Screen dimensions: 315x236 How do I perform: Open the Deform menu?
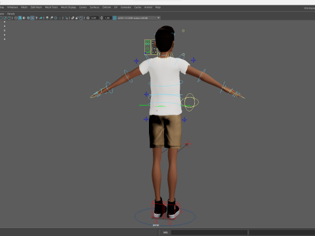106,7
